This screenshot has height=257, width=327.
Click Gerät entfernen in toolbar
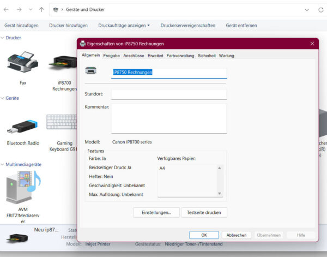click(241, 26)
